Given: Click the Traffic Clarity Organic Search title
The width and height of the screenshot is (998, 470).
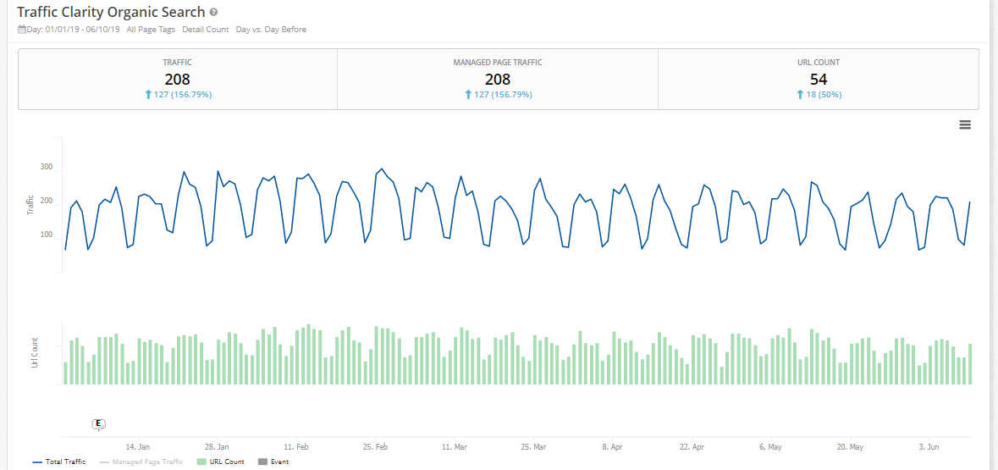Looking at the screenshot, I should (x=111, y=12).
